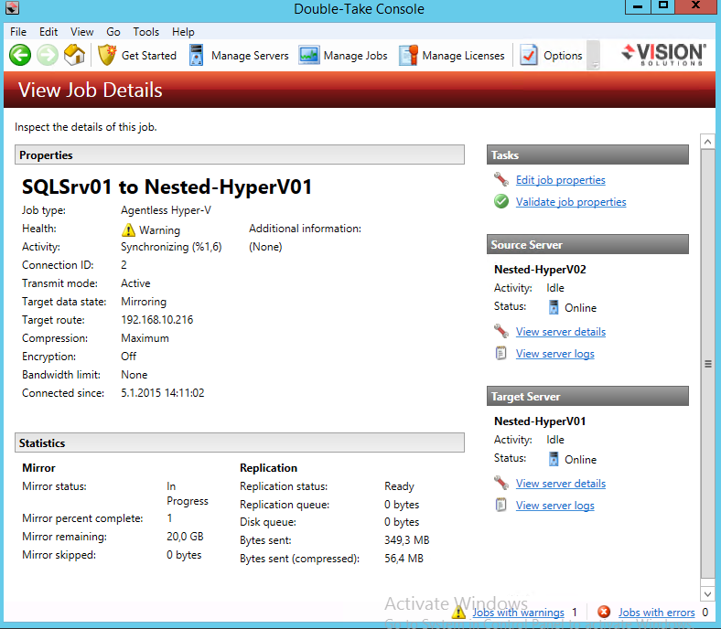Open Manage Jobs from the toolbar
Image resolution: width=721 pixels, height=629 pixels.
click(x=355, y=56)
